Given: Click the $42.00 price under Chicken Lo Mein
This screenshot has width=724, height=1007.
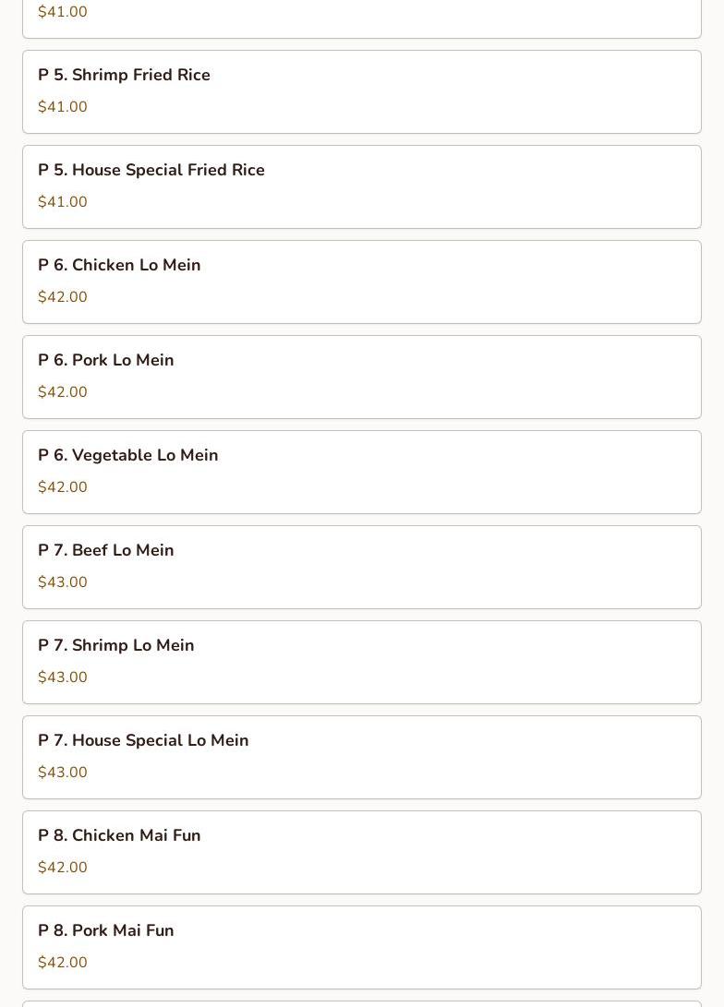Looking at the screenshot, I should [63, 297].
